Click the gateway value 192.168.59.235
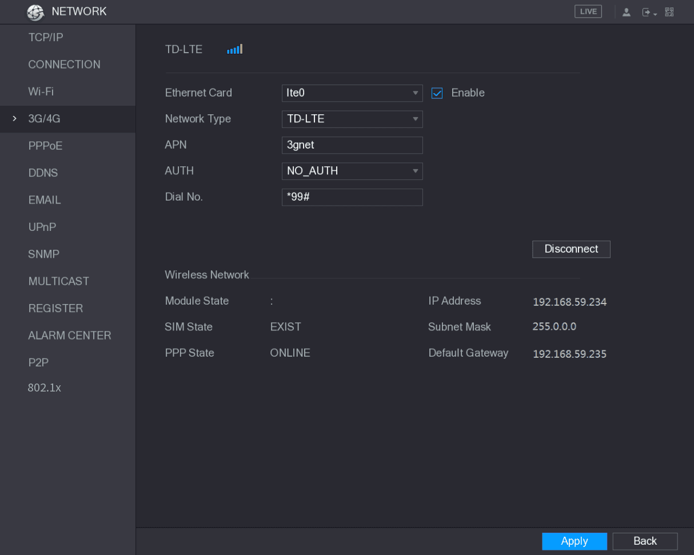The height and width of the screenshot is (555, 694). 569,354
